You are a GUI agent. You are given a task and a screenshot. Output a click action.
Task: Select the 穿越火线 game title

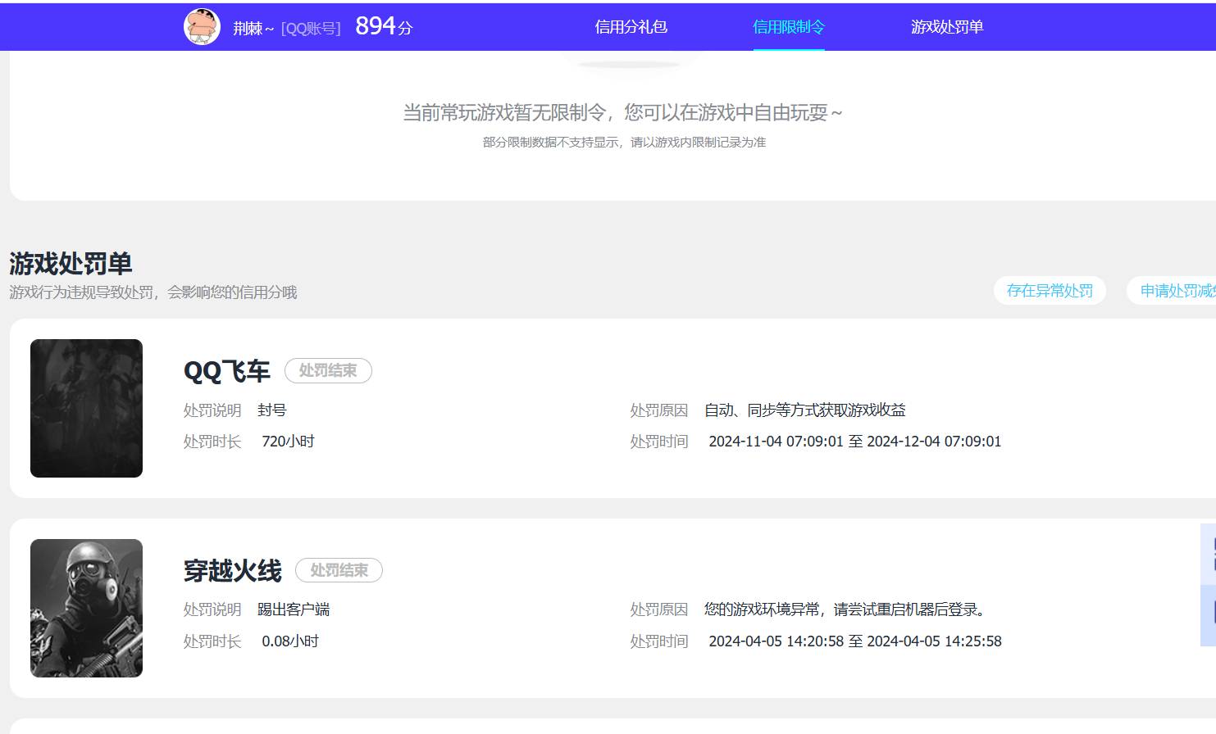[232, 571]
